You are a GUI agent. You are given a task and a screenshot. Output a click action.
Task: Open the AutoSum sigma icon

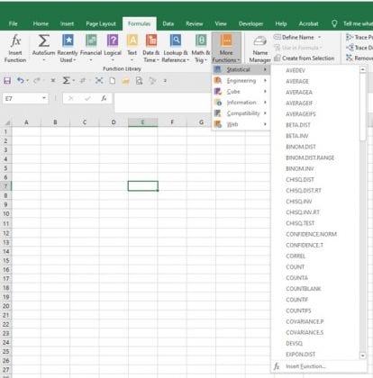tap(44, 40)
